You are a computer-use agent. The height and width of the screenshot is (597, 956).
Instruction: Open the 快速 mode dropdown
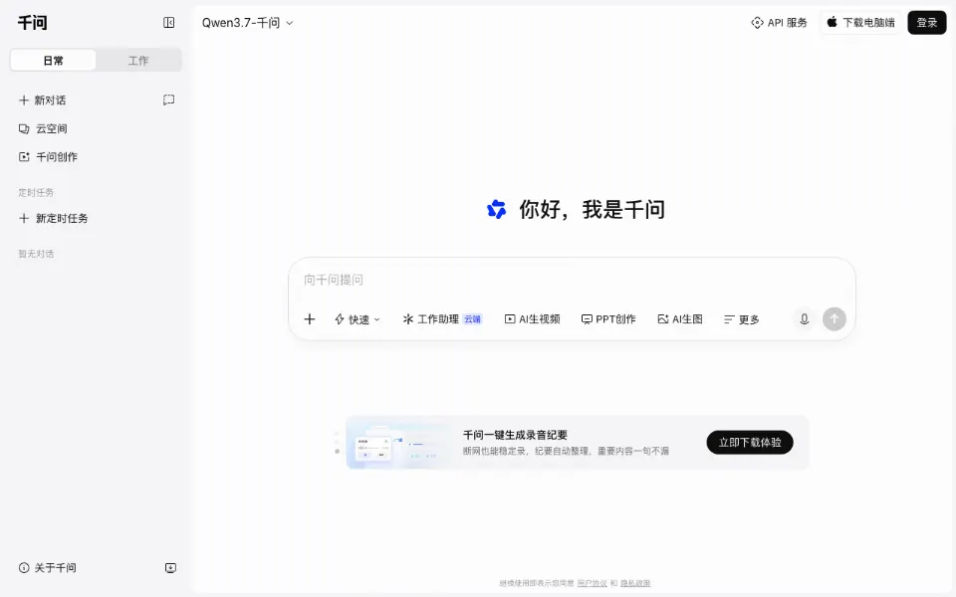pyautogui.click(x=358, y=319)
